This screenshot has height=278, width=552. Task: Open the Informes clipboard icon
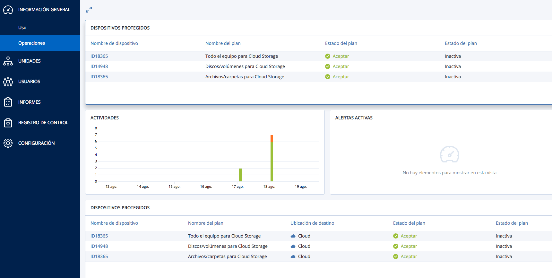click(8, 102)
